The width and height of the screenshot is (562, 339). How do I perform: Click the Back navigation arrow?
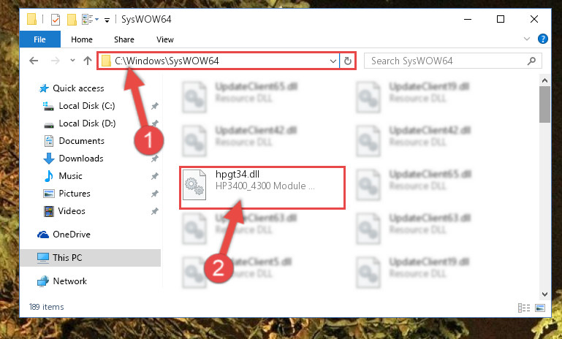(x=34, y=61)
